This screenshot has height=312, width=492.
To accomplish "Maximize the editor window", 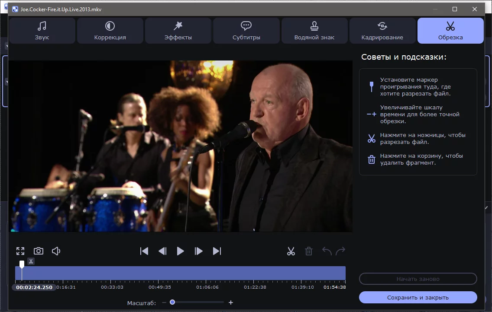I will tap(455, 9).
